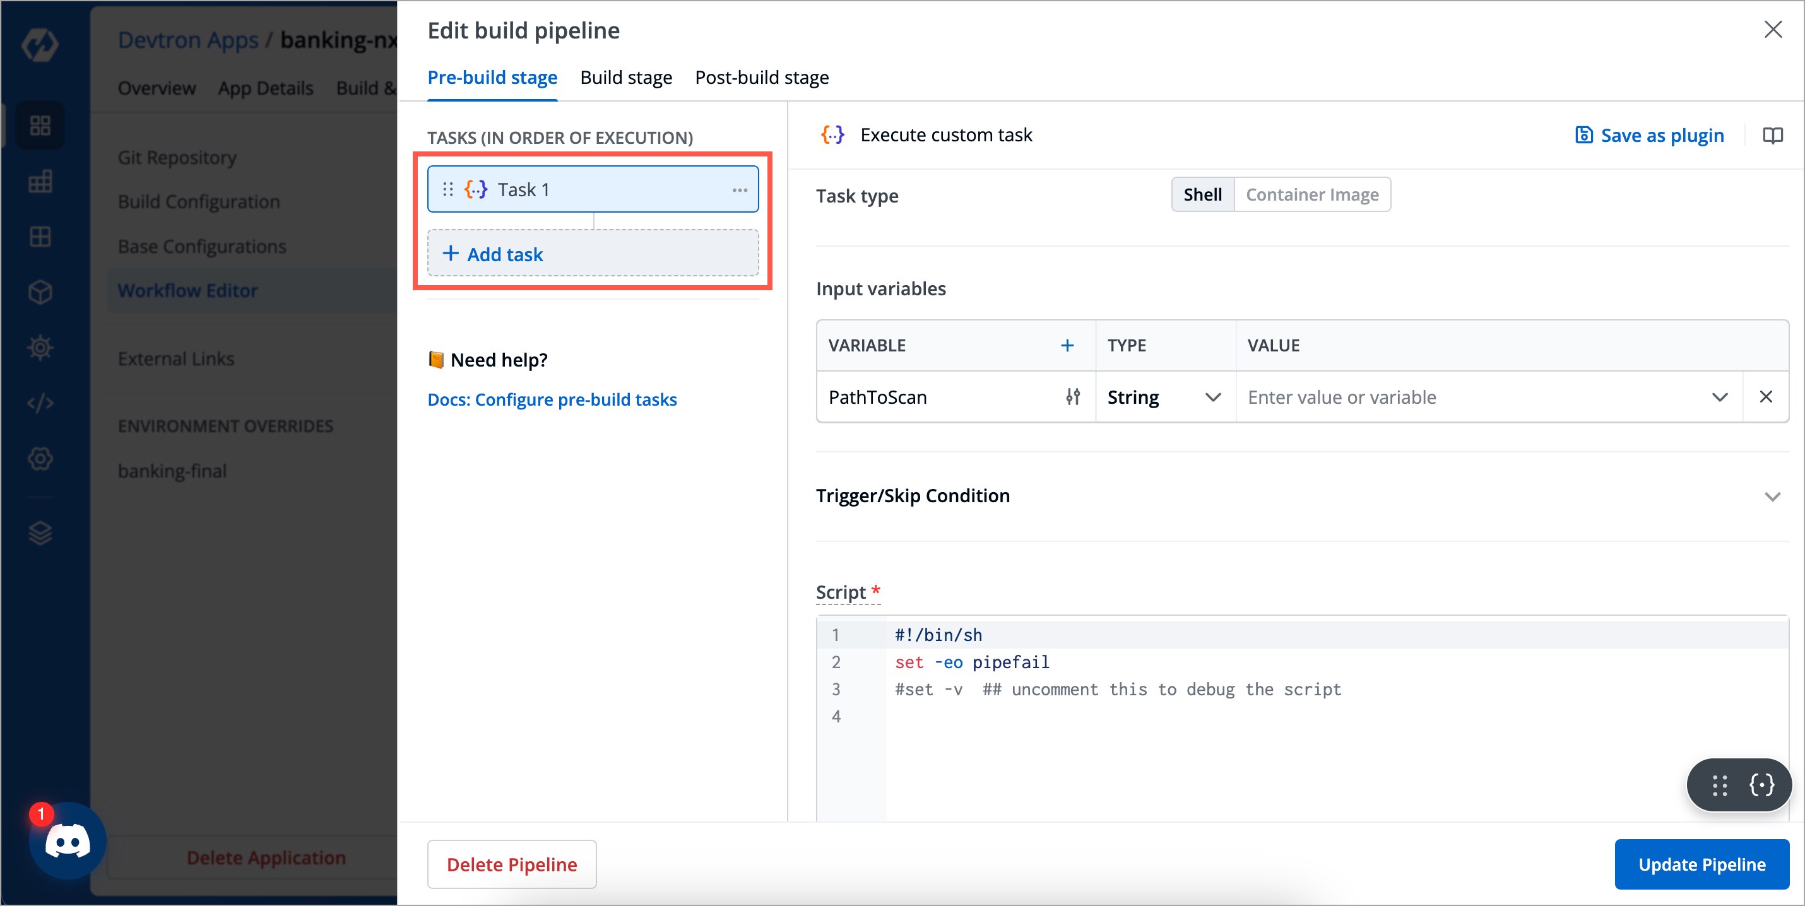Open the three-dot menu on Task 1
Viewport: 1805px width, 906px height.
click(740, 189)
